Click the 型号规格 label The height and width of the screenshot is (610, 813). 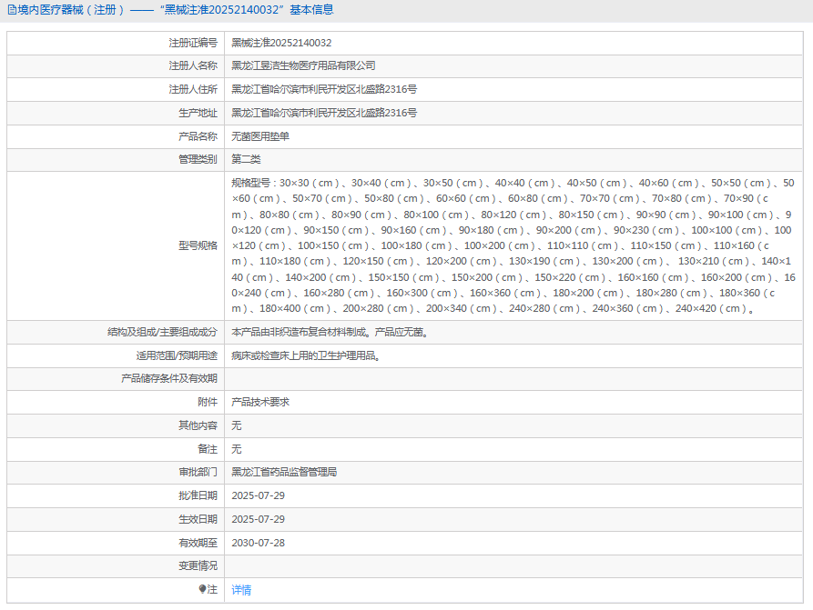pyautogui.click(x=198, y=245)
